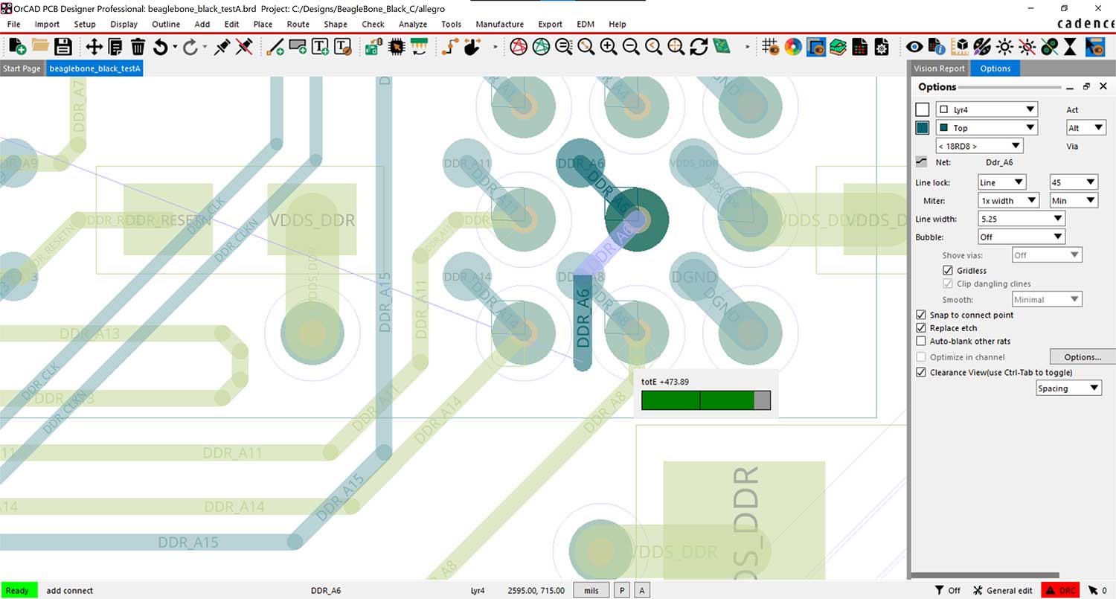
Task: Switch to the Start Page tab
Action: (x=22, y=68)
